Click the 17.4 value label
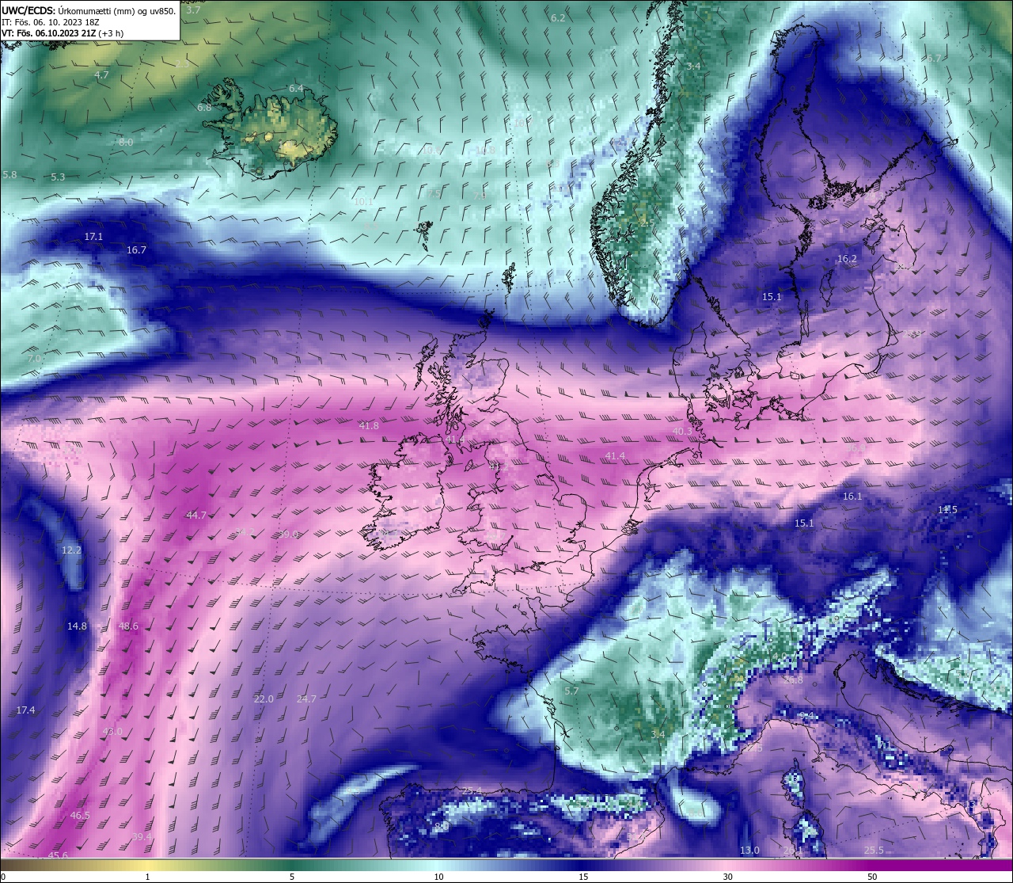 (x=25, y=710)
